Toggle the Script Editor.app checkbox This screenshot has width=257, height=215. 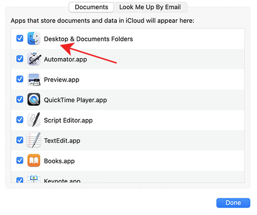(x=20, y=120)
